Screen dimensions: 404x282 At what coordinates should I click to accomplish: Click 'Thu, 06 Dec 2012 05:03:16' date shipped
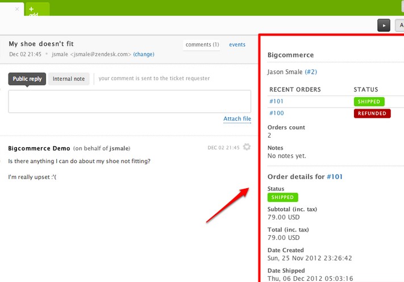[x=310, y=279]
